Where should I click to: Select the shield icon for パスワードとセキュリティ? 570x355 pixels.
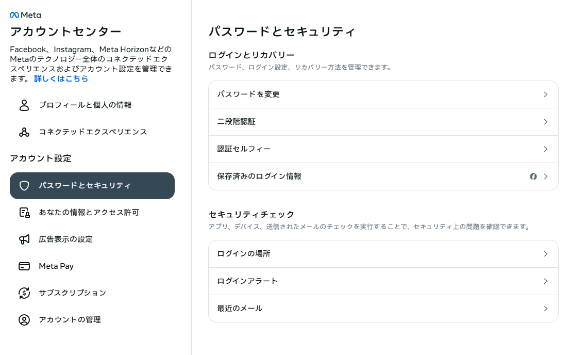point(24,186)
